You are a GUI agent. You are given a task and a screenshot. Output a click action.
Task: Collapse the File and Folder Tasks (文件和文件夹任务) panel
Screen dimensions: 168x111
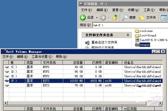128,35
